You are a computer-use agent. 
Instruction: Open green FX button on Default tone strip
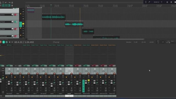coord(80,83)
